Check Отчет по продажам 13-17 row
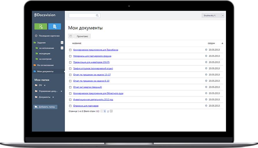 click(70, 75)
